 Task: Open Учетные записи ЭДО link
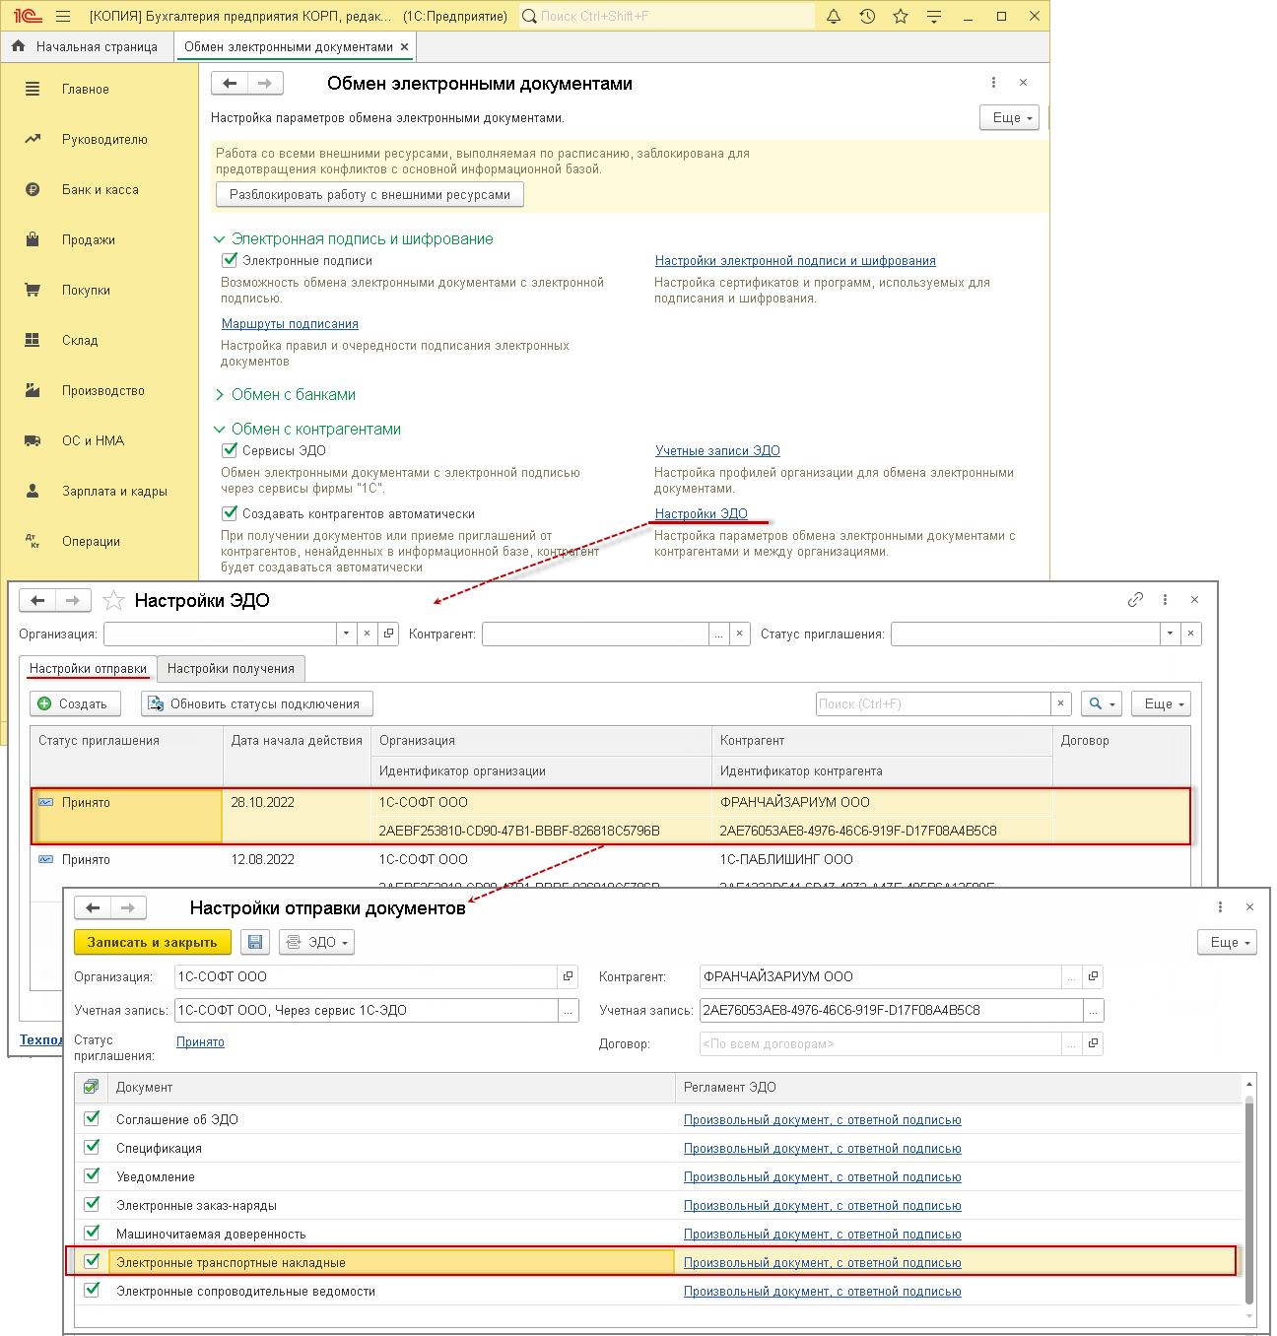(717, 450)
